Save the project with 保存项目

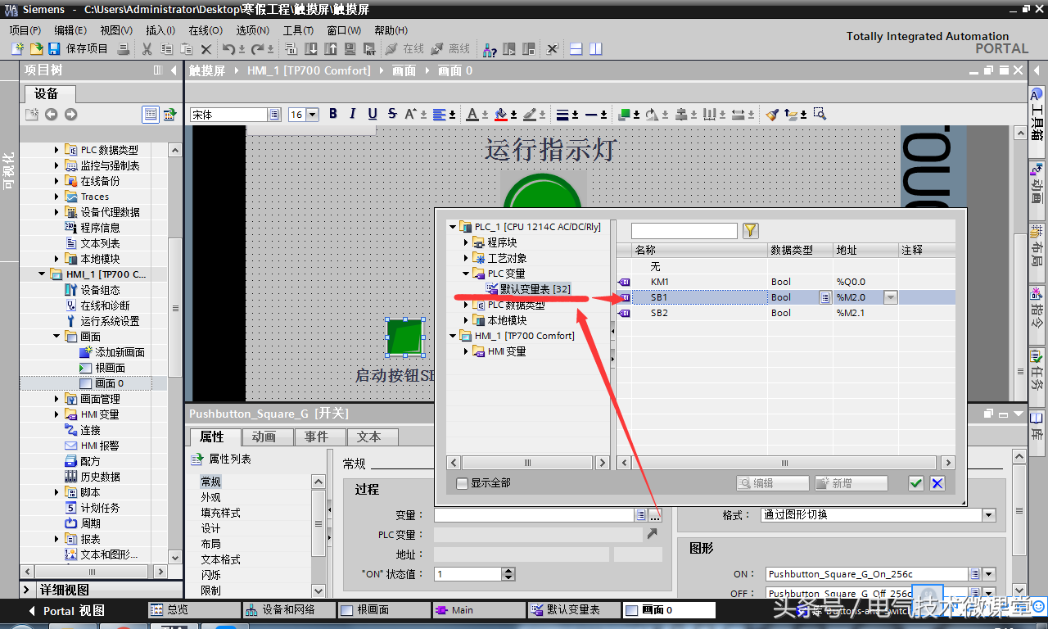point(78,49)
